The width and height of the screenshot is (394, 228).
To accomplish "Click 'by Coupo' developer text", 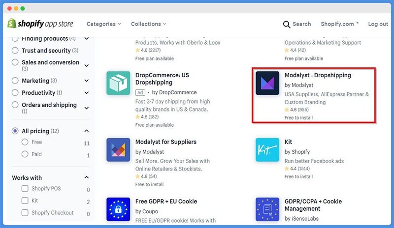I will point(146,211).
